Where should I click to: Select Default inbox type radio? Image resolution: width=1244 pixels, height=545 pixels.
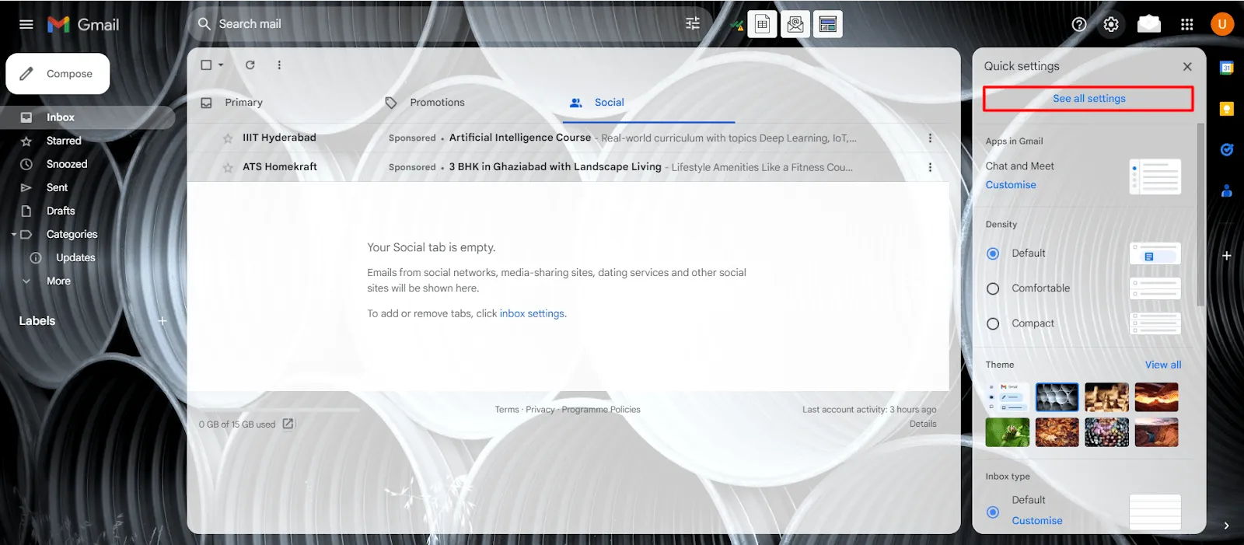pyautogui.click(x=993, y=512)
